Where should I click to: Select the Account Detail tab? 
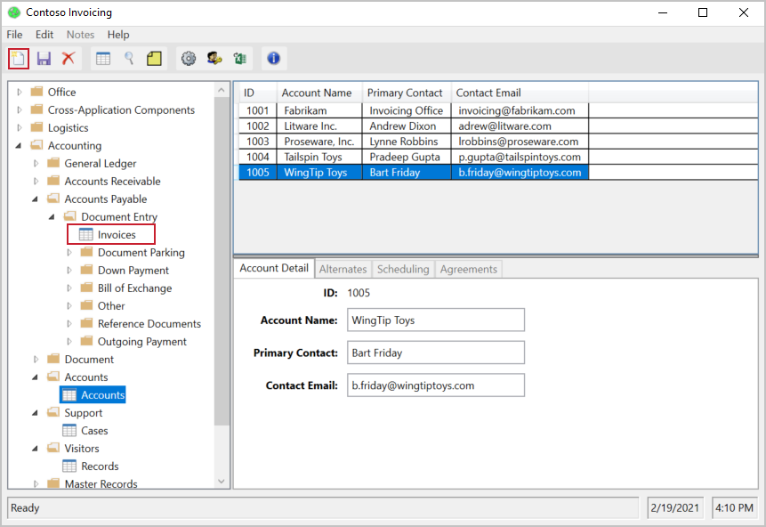click(274, 268)
